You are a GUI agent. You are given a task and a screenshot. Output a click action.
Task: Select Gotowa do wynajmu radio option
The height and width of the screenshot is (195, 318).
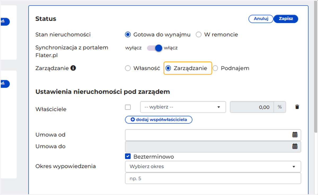128,34
